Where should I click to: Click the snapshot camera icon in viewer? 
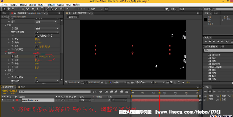point(102,83)
